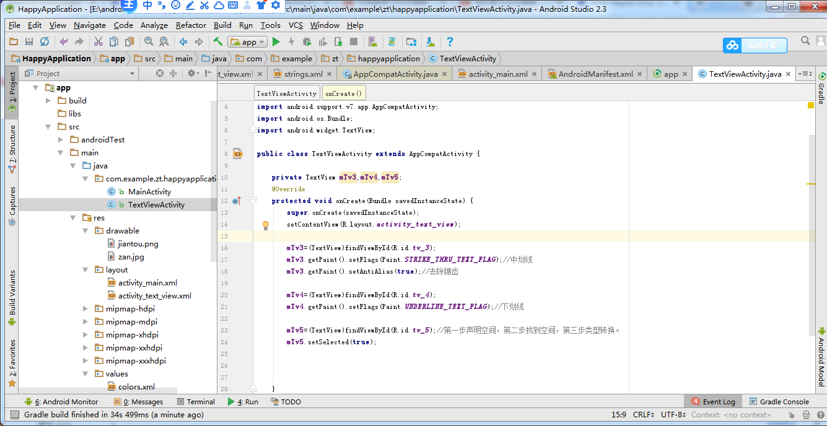Screen dimensions: 827x426
Task: Sync project with Gradle files icon
Action: [392, 41]
